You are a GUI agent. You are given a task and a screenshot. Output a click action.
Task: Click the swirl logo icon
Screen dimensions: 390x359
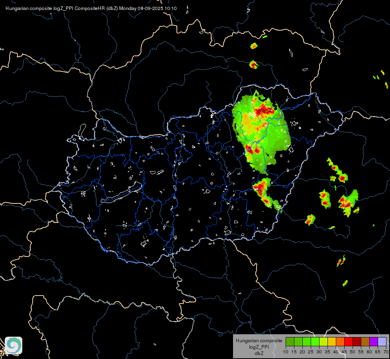[14, 345]
